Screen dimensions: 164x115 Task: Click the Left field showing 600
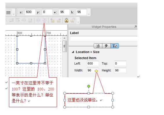(x=93, y=63)
